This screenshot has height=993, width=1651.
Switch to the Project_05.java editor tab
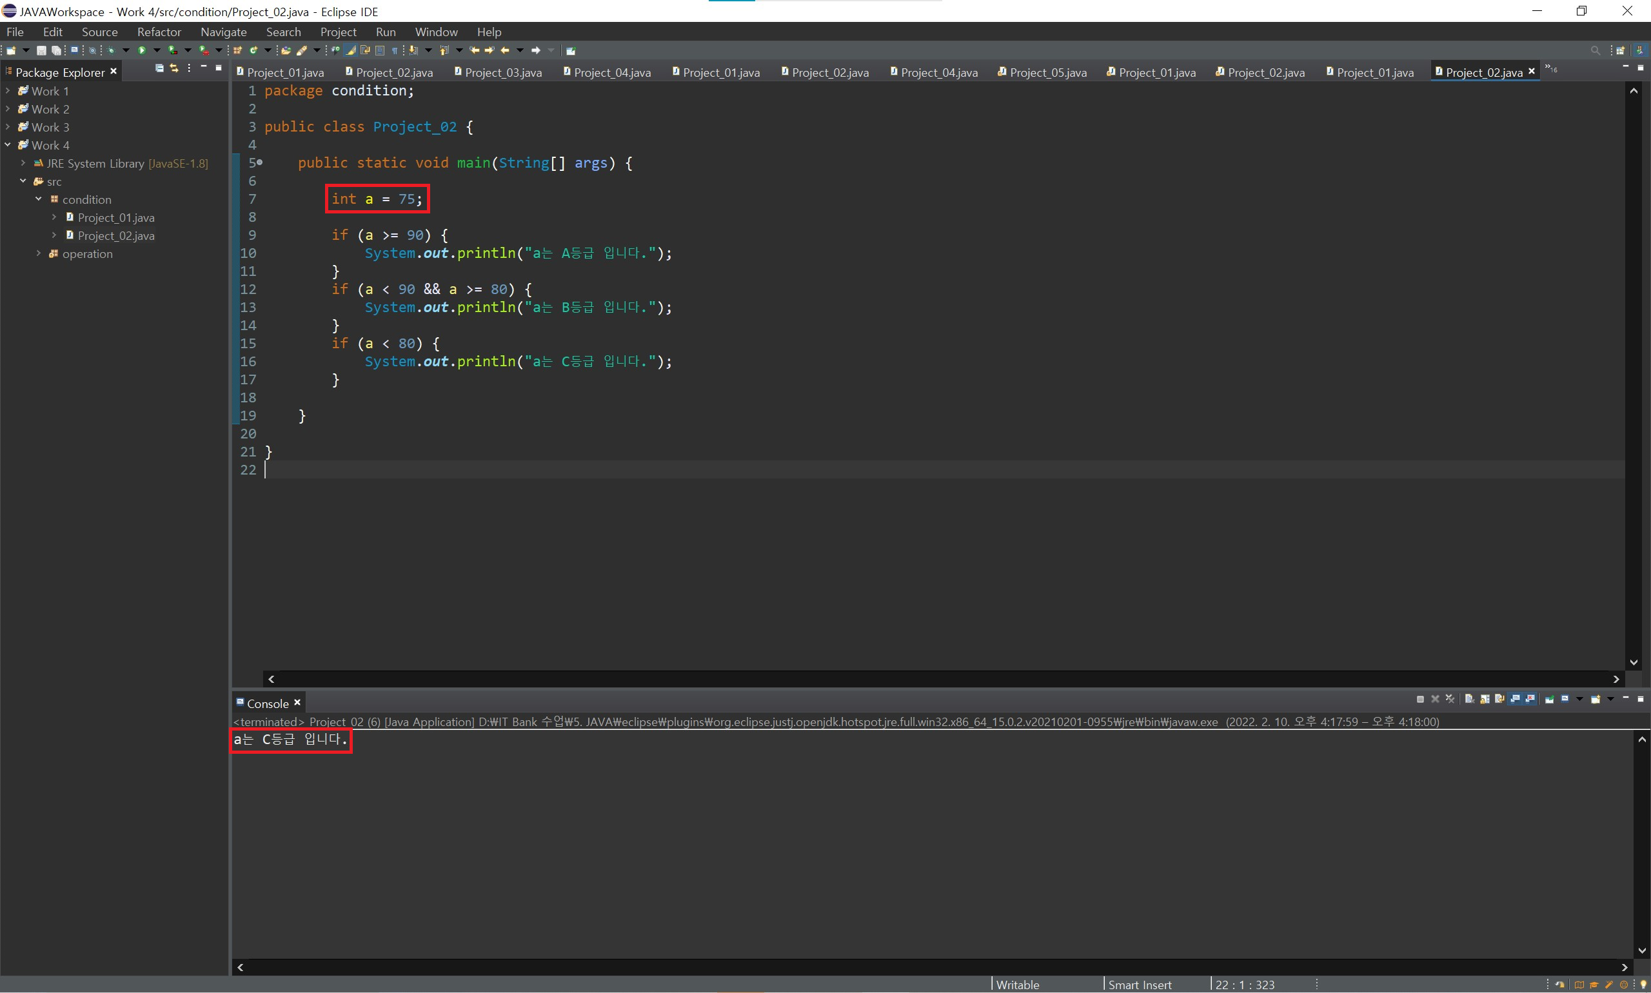[1047, 72]
